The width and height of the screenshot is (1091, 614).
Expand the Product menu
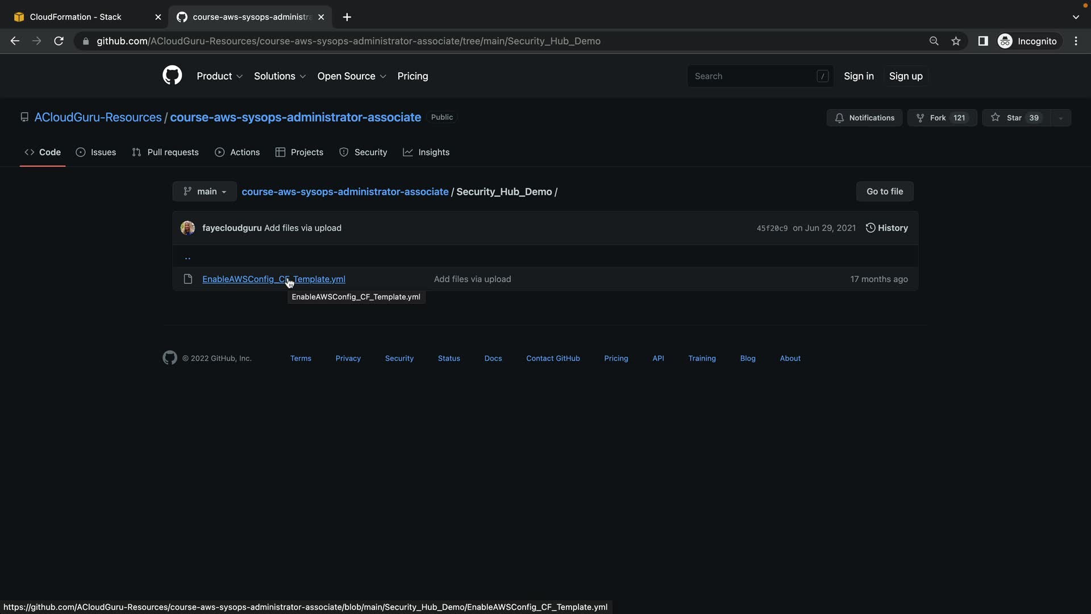pos(219,76)
